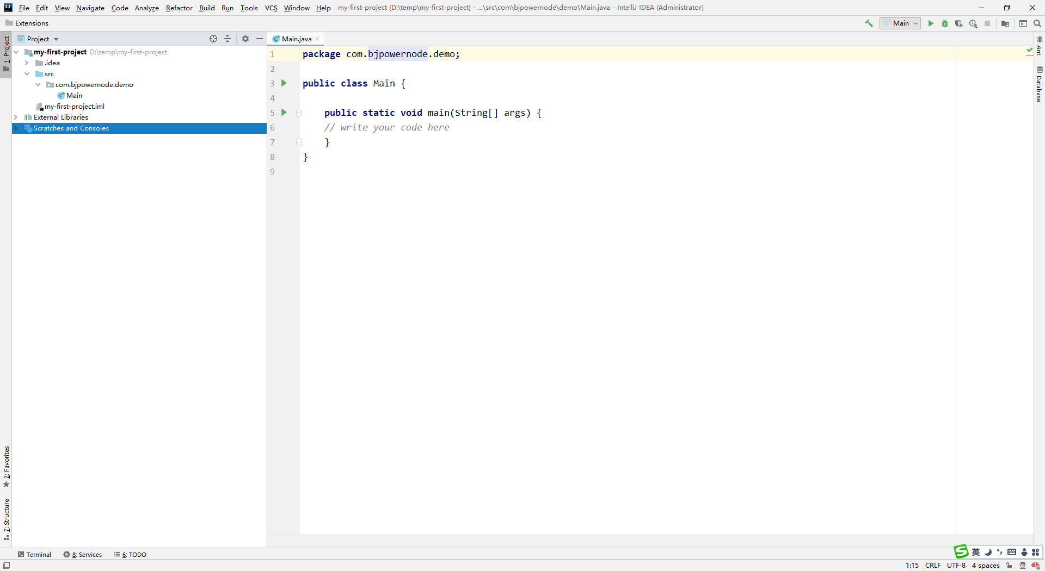The width and height of the screenshot is (1045, 571).
Task: Expand External Libraries tree node
Action: (16, 117)
